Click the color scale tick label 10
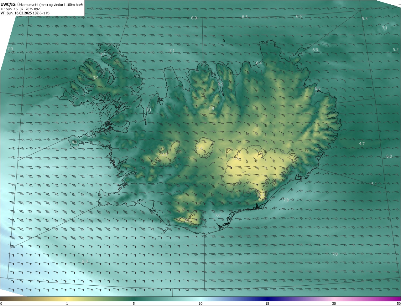The height and width of the screenshot is (306, 401). click(200, 303)
